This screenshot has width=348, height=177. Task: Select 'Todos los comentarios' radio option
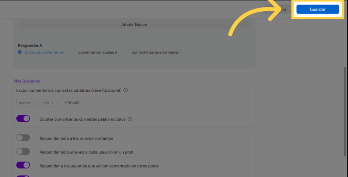pos(20,52)
